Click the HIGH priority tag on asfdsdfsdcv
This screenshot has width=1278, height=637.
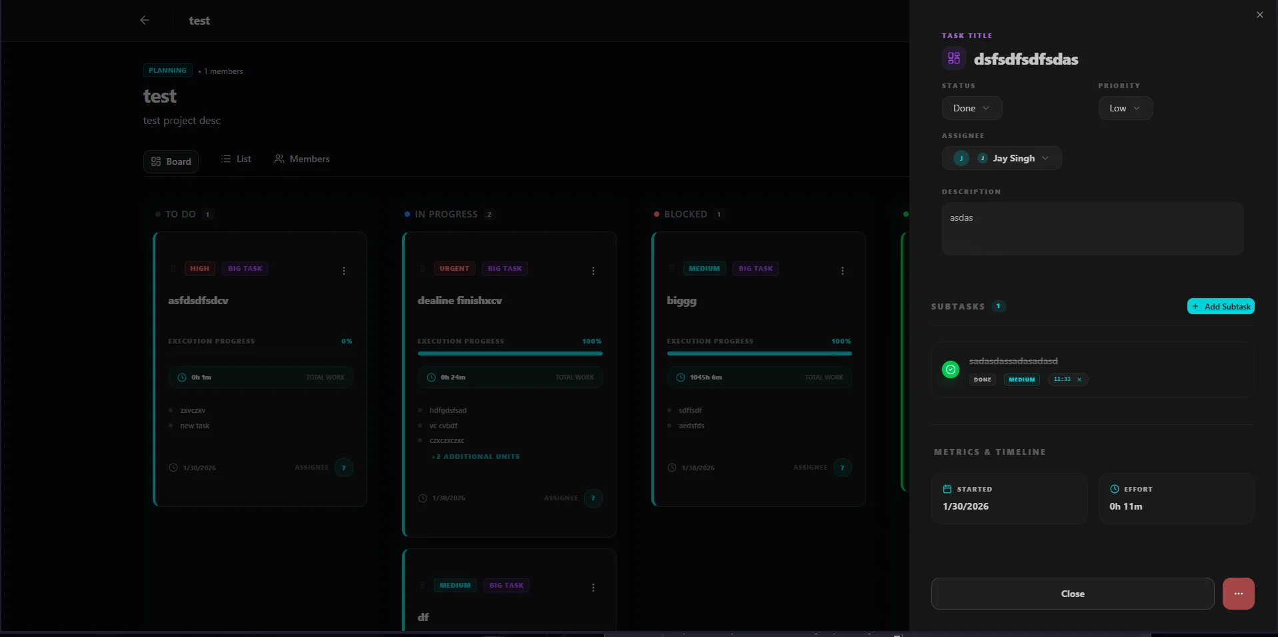[x=199, y=269]
